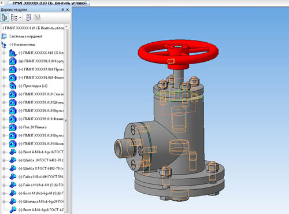289x214 pixels.
Task: Expand the Прокладка (x2) tree node
Action: click(x=4, y=86)
